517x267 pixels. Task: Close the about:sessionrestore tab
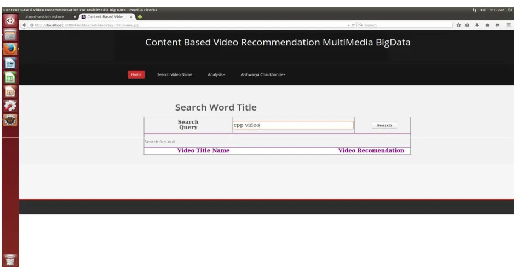[x=75, y=17]
